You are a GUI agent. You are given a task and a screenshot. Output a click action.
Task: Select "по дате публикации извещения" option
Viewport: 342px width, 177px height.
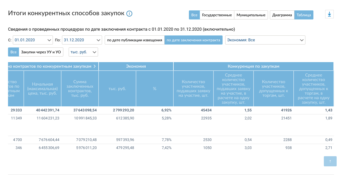tap(134, 40)
